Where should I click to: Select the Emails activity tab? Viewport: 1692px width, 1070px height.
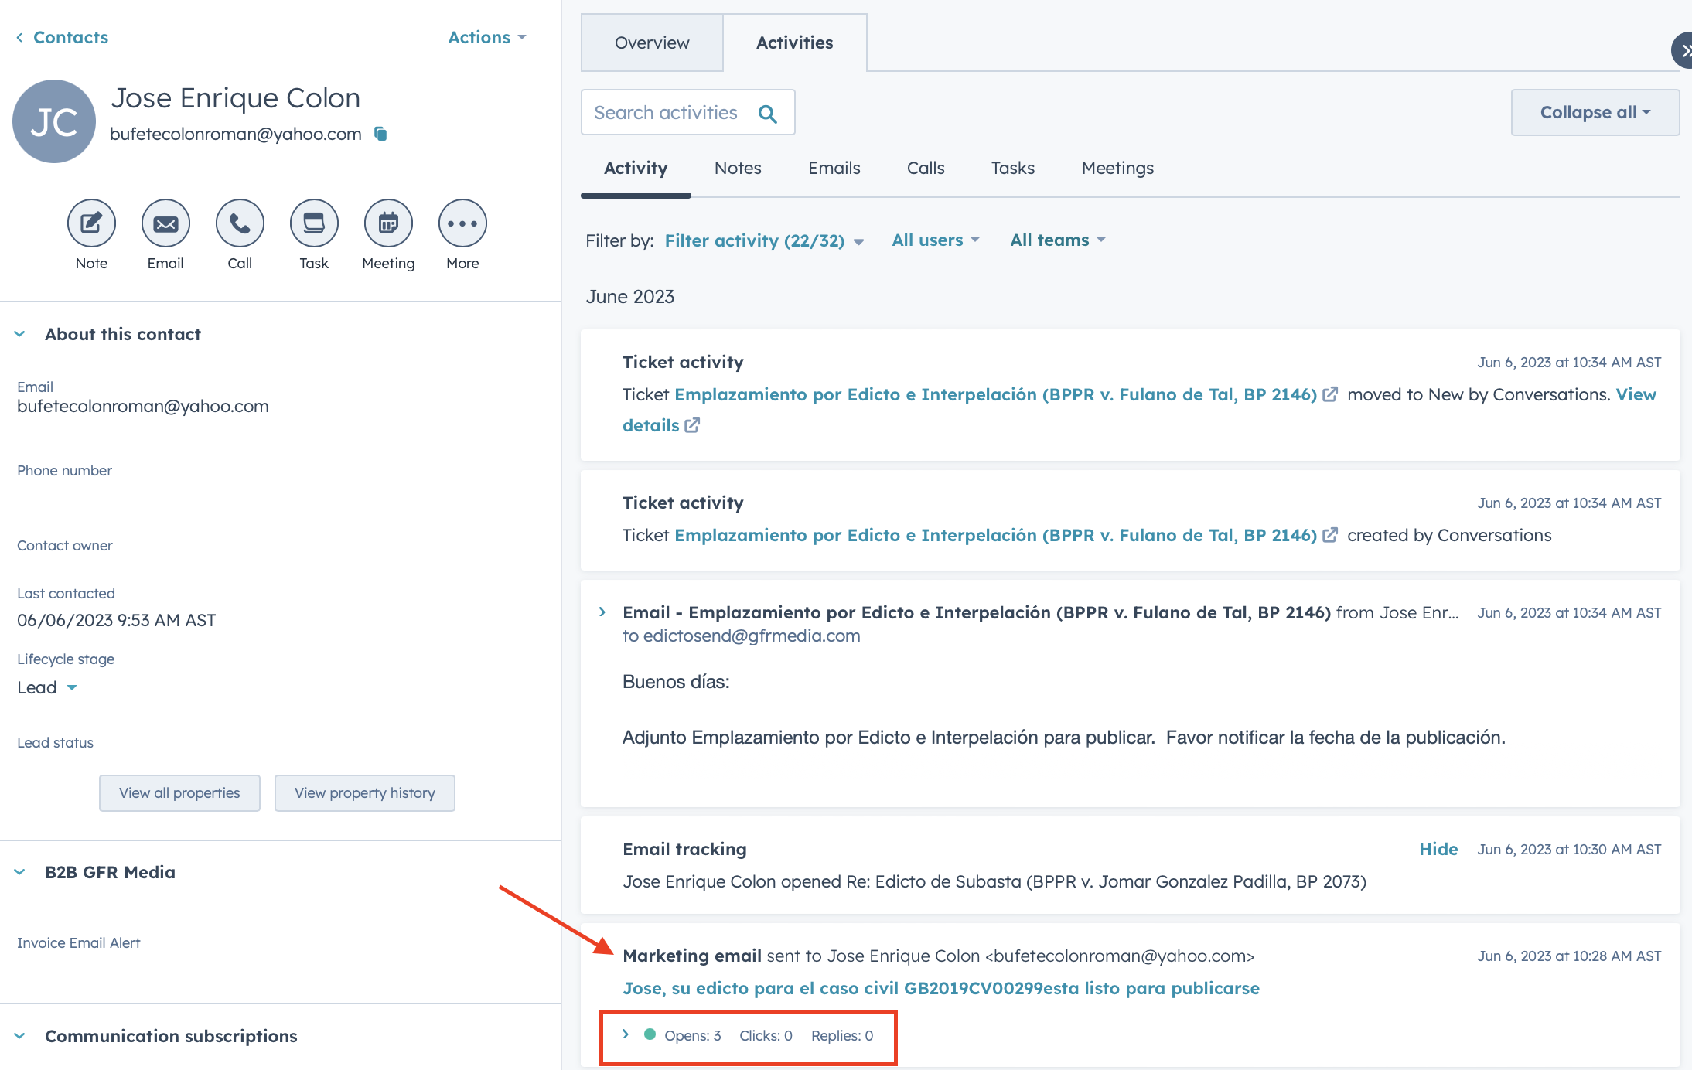(x=834, y=168)
